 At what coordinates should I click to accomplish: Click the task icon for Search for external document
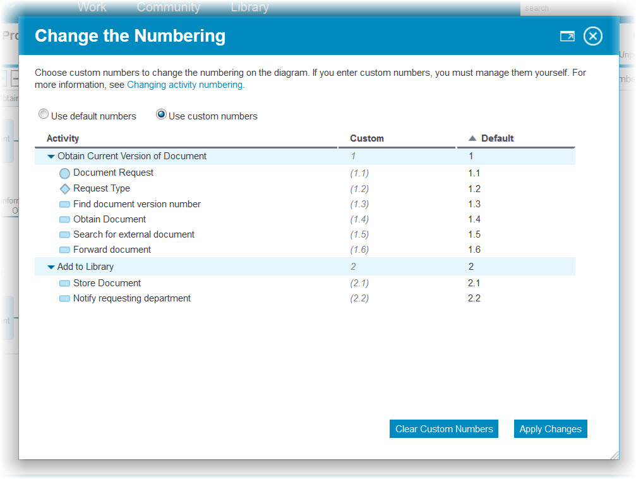click(64, 234)
